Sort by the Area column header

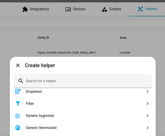point(123,38)
